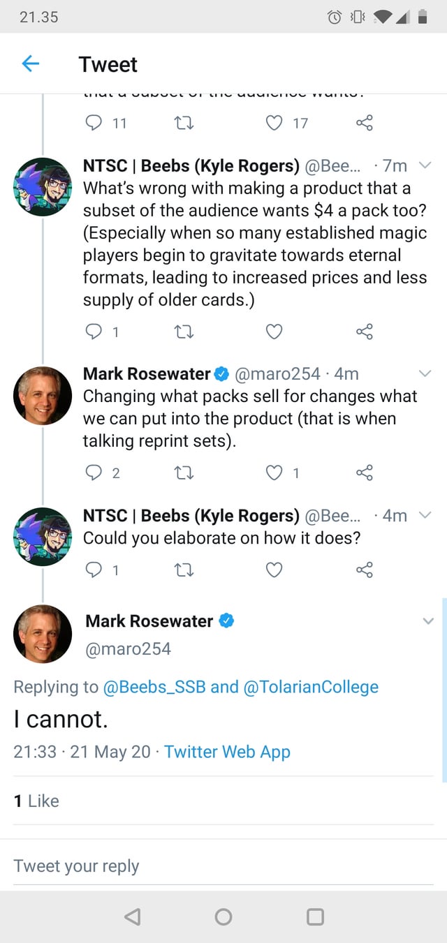Screen dimensions: 447x943
Task: Open chevron menu on the 'I cannot.' tweet
Action: point(427,621)
